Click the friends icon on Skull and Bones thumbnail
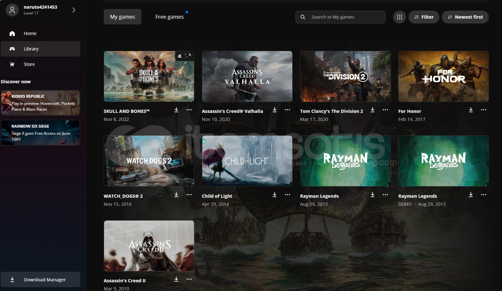The height and width of the screenshot is (291, 502). [x=180, y=56]
